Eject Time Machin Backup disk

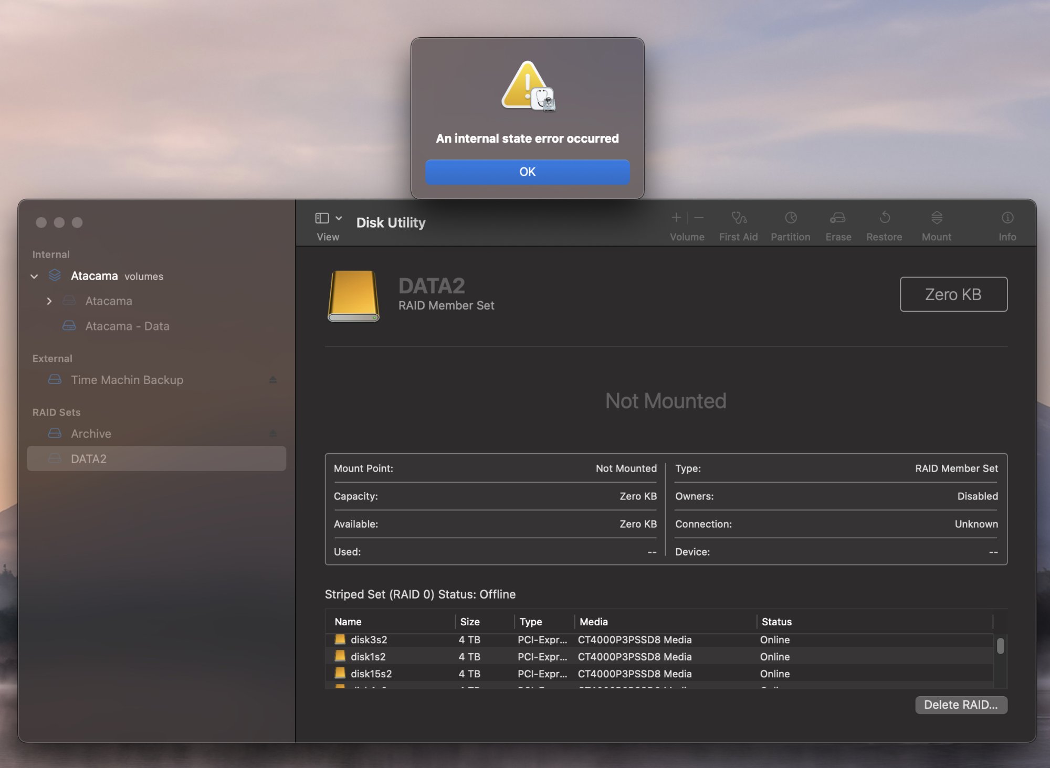272,380
